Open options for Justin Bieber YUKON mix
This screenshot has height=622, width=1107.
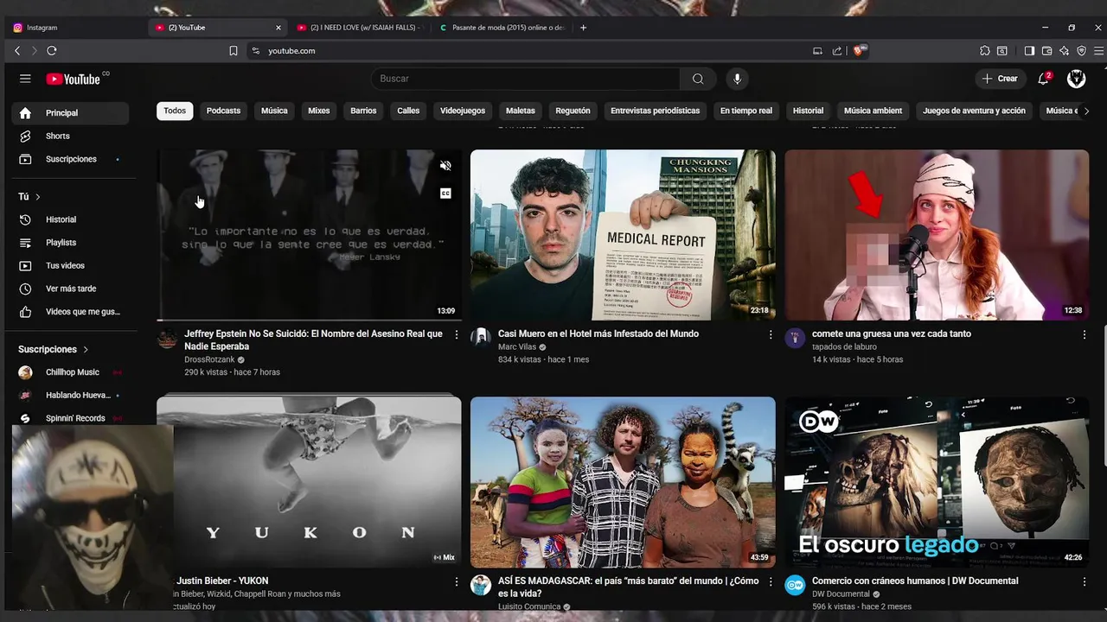[457, 582]
